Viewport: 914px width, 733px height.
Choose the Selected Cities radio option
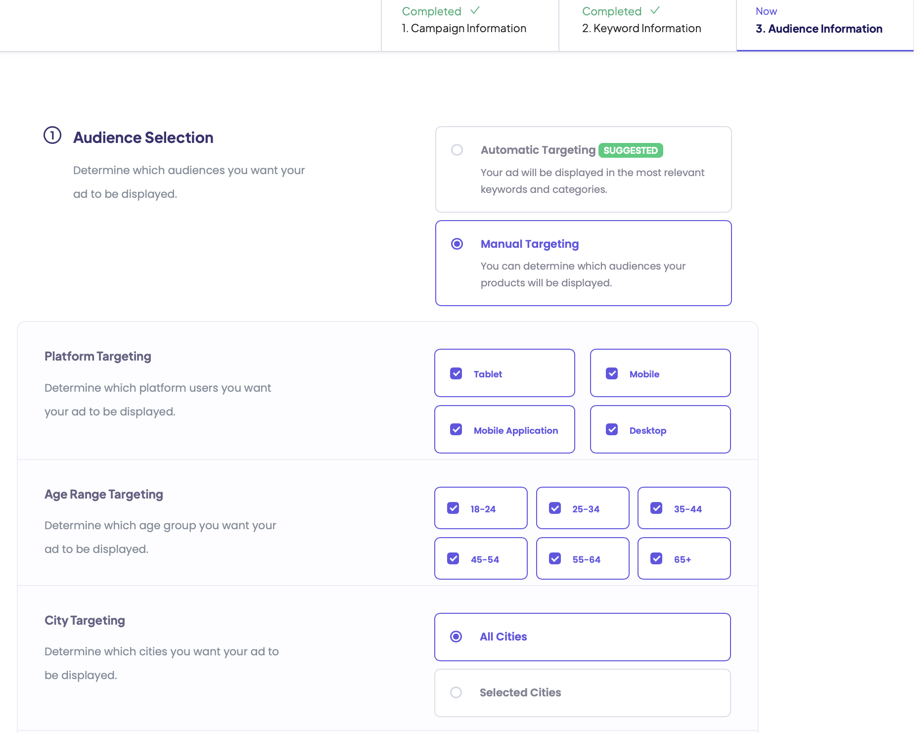pos(456,692)
